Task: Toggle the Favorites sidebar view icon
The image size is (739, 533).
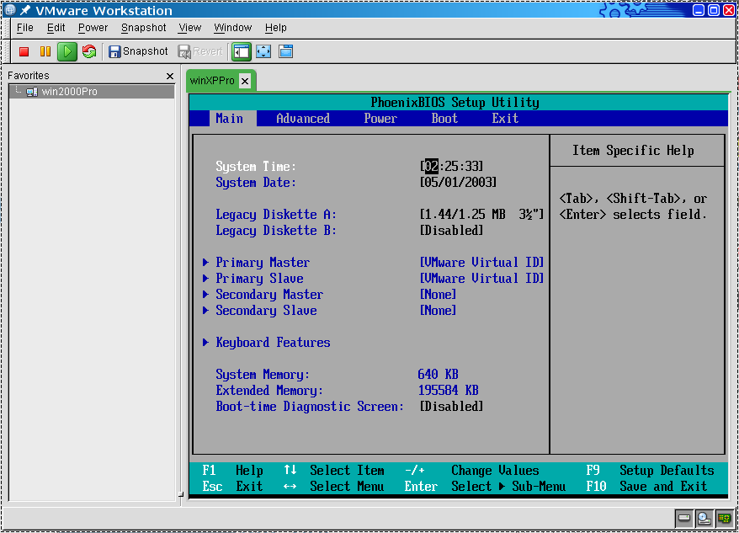Action: tap(242, 51)
